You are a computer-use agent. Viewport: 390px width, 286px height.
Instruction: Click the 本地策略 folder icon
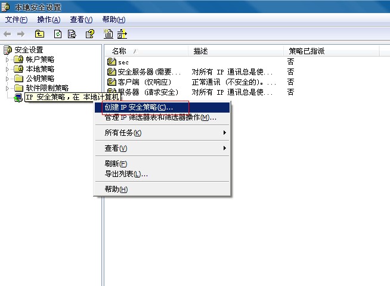[18, 69]
